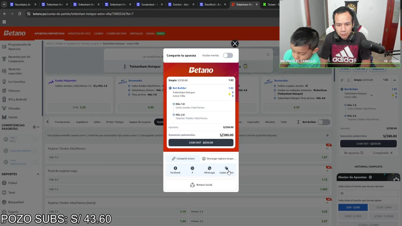Click the add icon beside Competencias Favoritas
Viewport: 402px width, 226px height.
click(34, 127)
